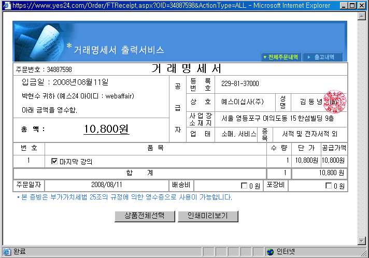Click the scrollbar down arrow
Screen dimensions: 369x258
(361, 241)
